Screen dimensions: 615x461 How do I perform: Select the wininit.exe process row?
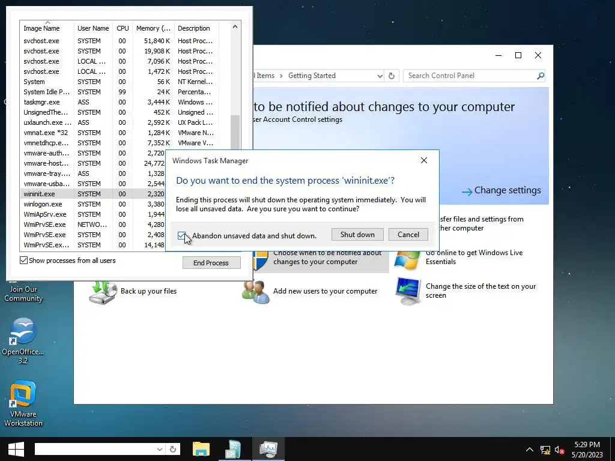(x=92, y=194)
